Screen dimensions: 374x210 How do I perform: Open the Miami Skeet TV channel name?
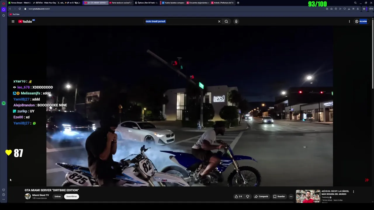pos(41,195)
